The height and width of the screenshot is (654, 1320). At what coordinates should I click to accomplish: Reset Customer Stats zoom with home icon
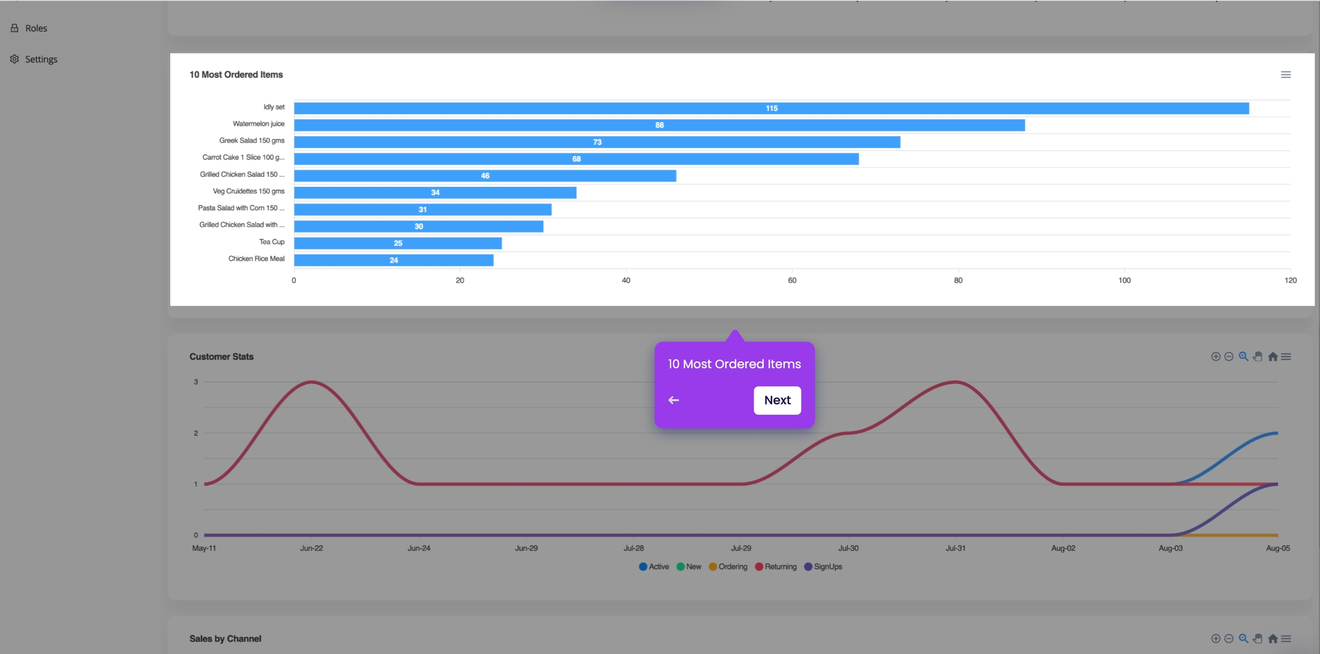click(1272, 356)
